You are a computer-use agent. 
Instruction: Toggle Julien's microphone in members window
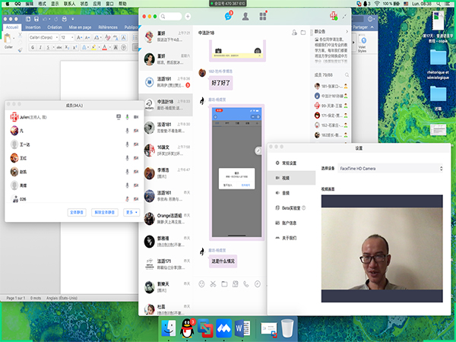tap(127, 117)
